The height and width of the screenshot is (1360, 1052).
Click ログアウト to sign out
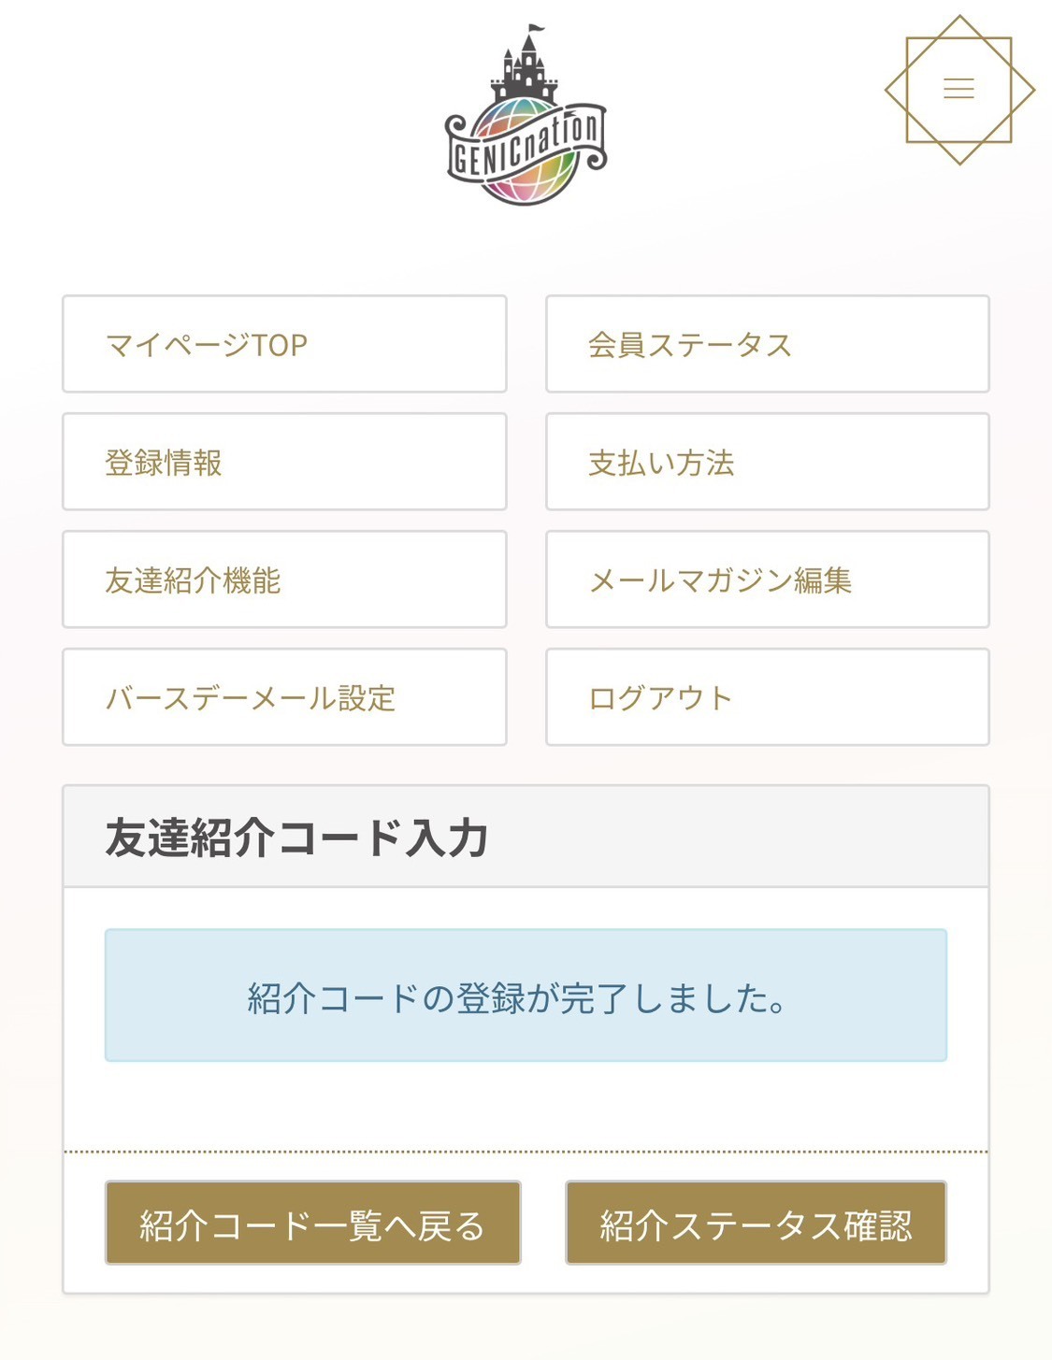[767, 697]
